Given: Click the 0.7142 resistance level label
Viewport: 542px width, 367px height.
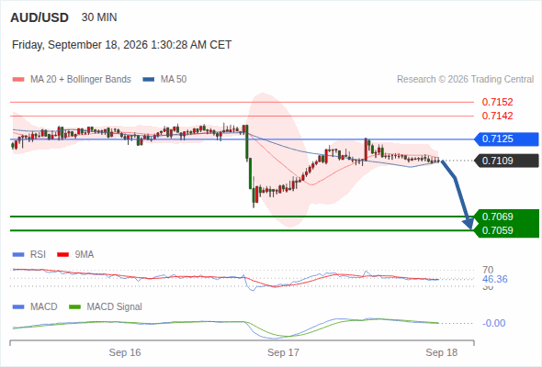Looking at the screenshot, I should [497, 116].
